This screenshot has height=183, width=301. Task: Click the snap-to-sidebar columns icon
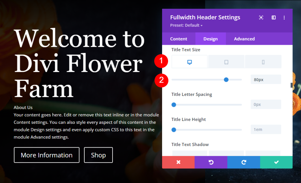(273, 18)
